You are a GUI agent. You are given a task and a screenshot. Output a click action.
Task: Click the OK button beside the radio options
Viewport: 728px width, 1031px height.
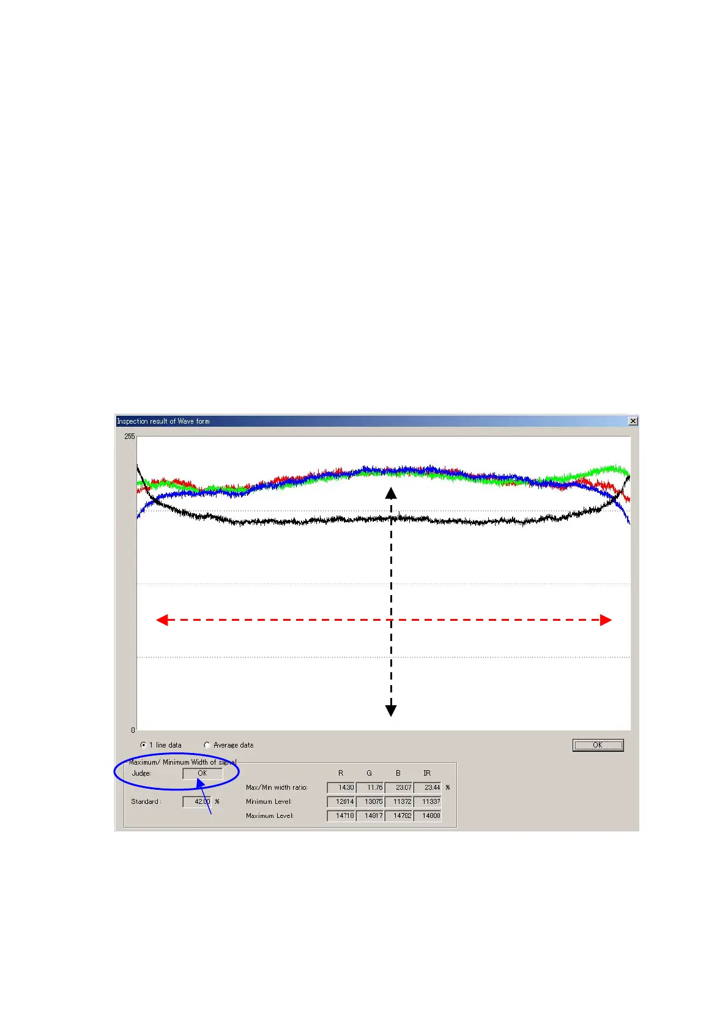(598, 745)
